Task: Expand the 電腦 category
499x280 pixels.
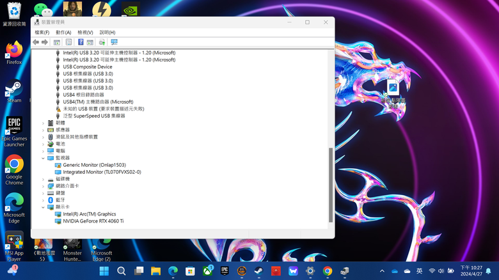Action: (43, 151)
